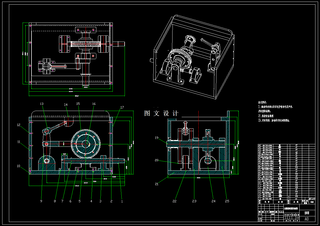This screenshot has width=320, height=226.
Task: Click part number label 17
Action: 122,107
